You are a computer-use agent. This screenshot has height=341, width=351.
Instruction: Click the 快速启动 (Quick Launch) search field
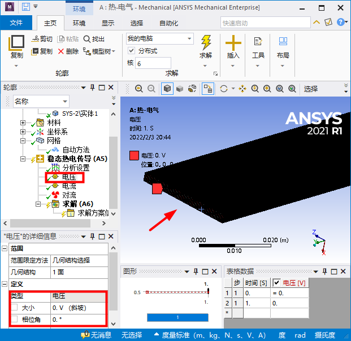click(x=265, y=23)
